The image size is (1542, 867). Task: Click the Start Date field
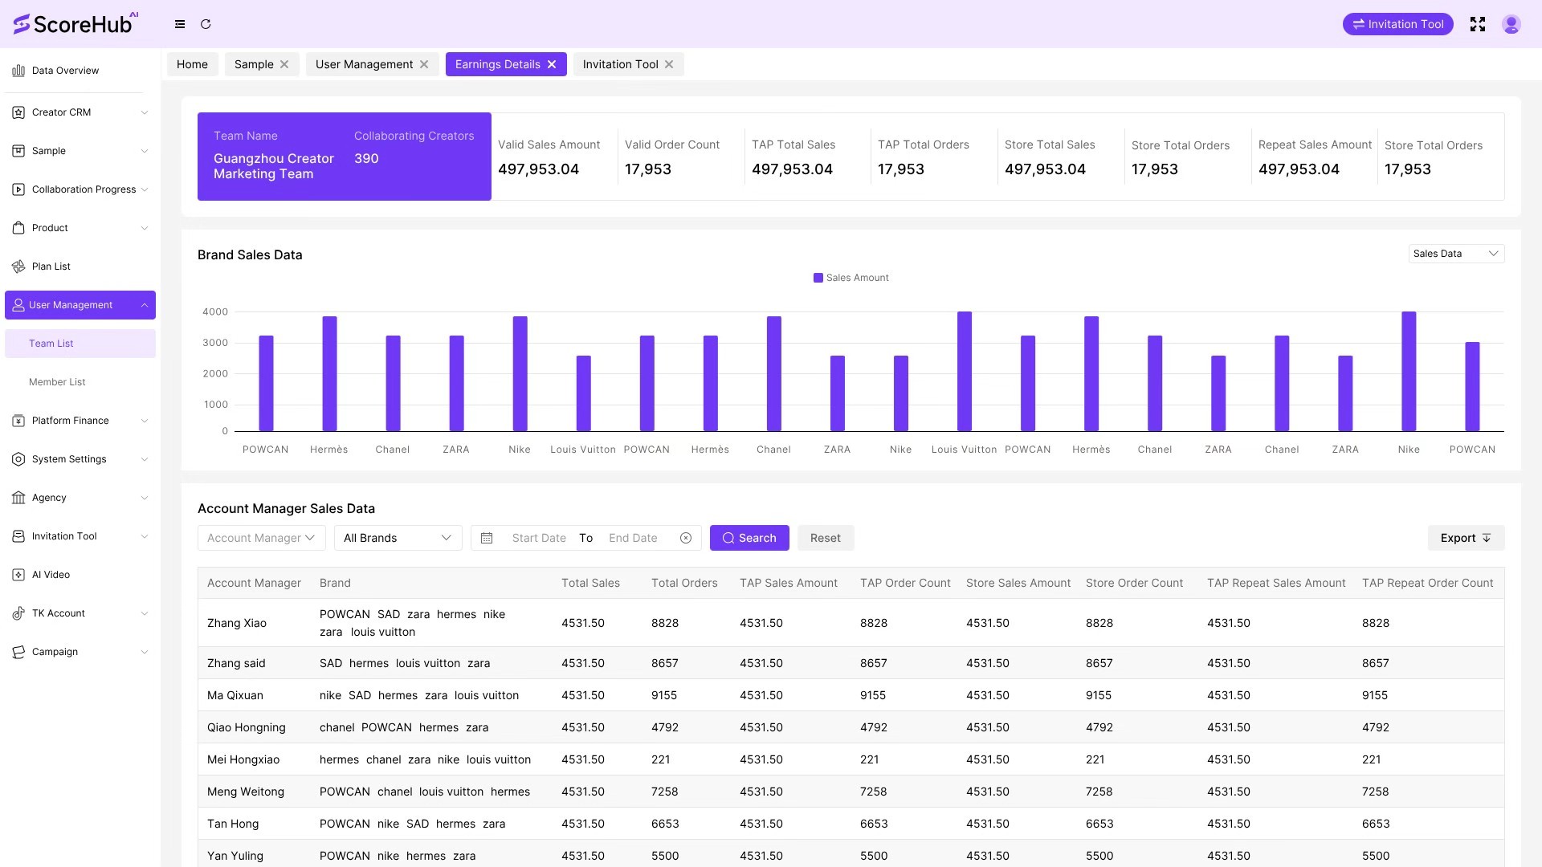pos(539,538)
